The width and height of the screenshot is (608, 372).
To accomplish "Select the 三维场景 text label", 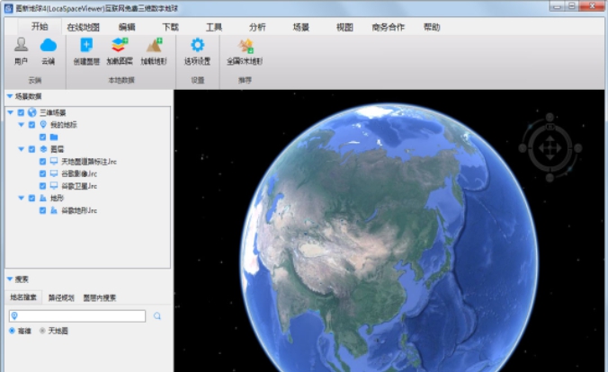I will (x=53, y=112).
